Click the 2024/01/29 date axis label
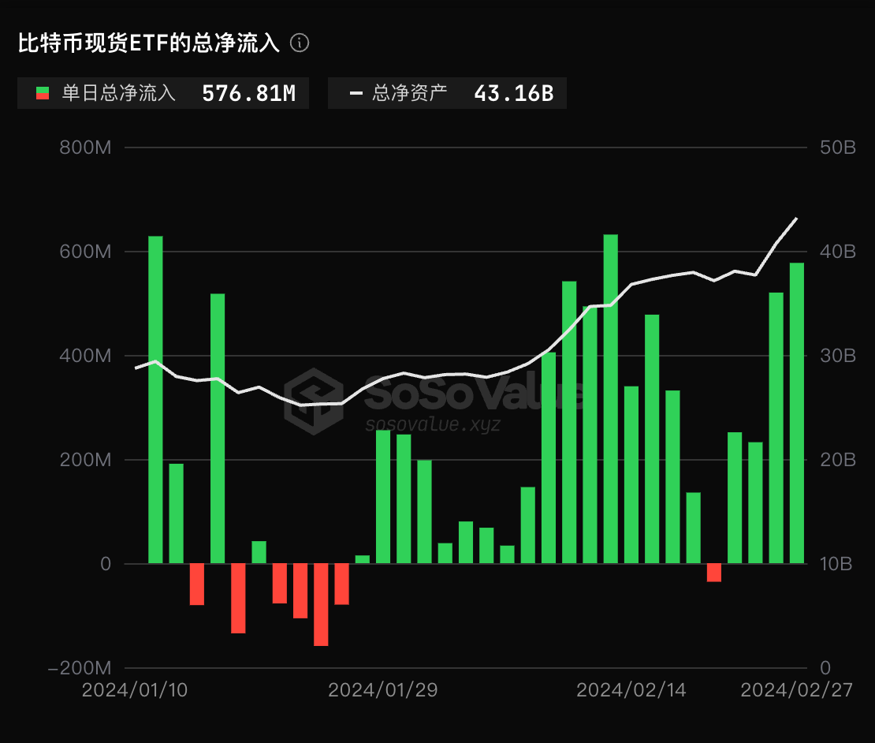The height and width of the screenshot is (743, 875). click(x=383, y=690)
